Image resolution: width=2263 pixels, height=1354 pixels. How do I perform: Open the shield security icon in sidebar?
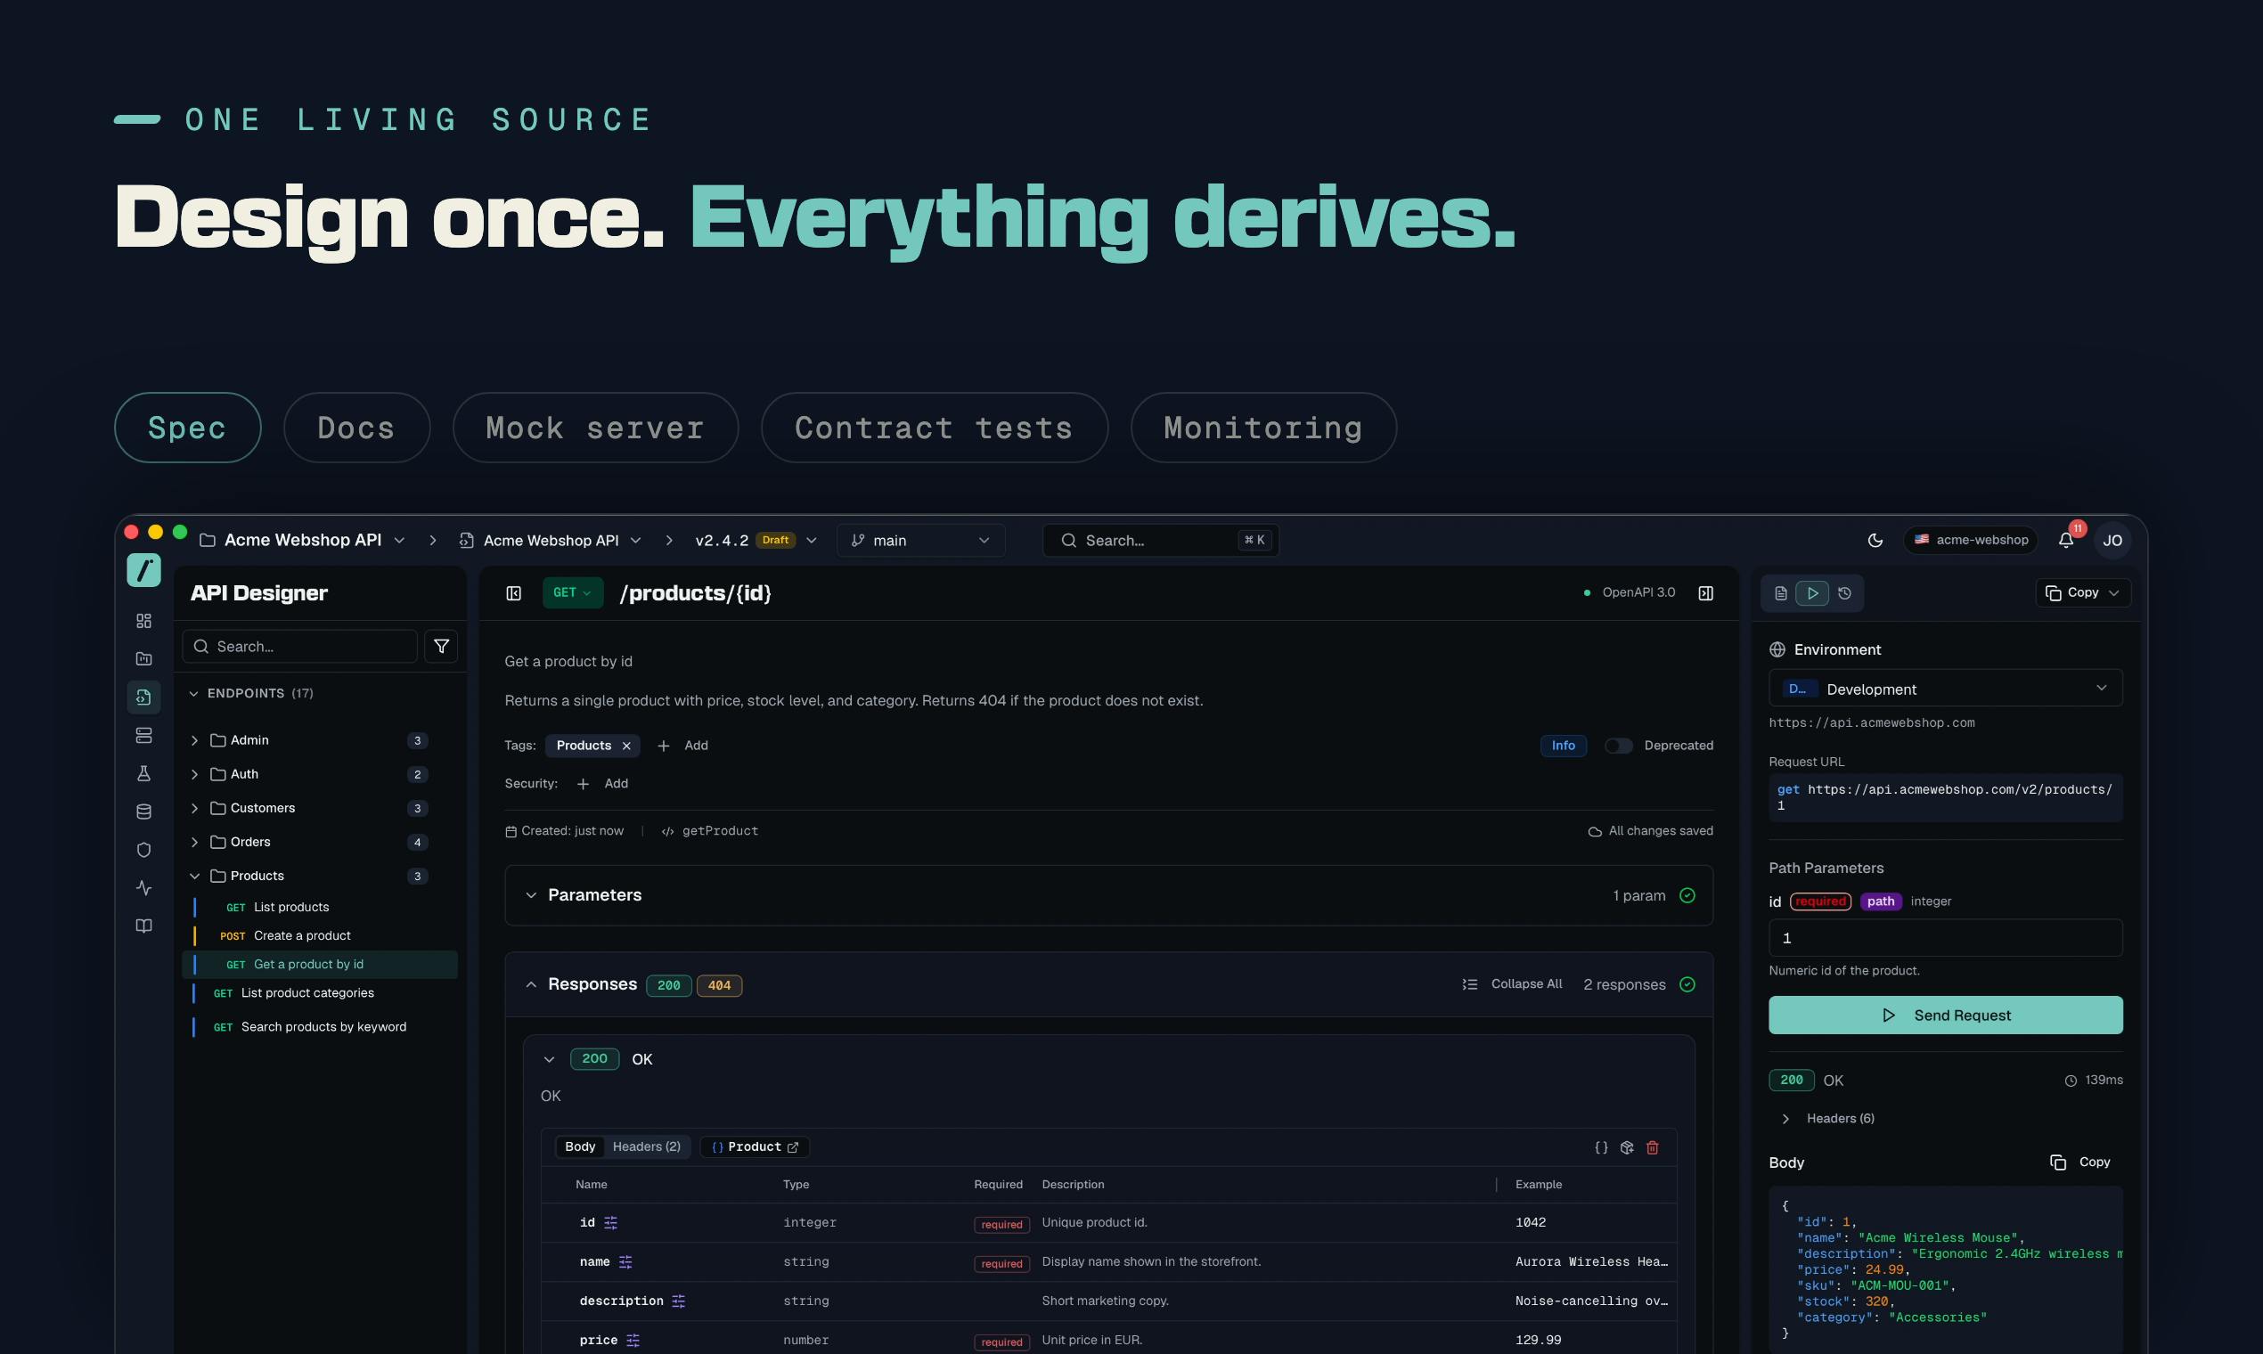(x=143, y=850)
